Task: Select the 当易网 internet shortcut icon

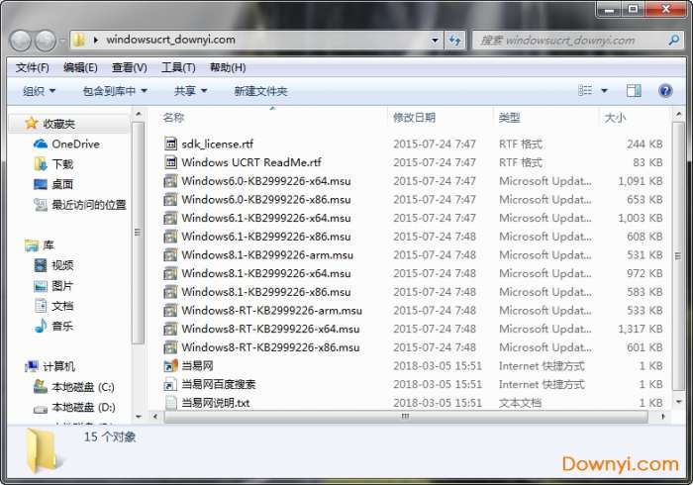Action: pyautogui.click(x=170, y=366)
